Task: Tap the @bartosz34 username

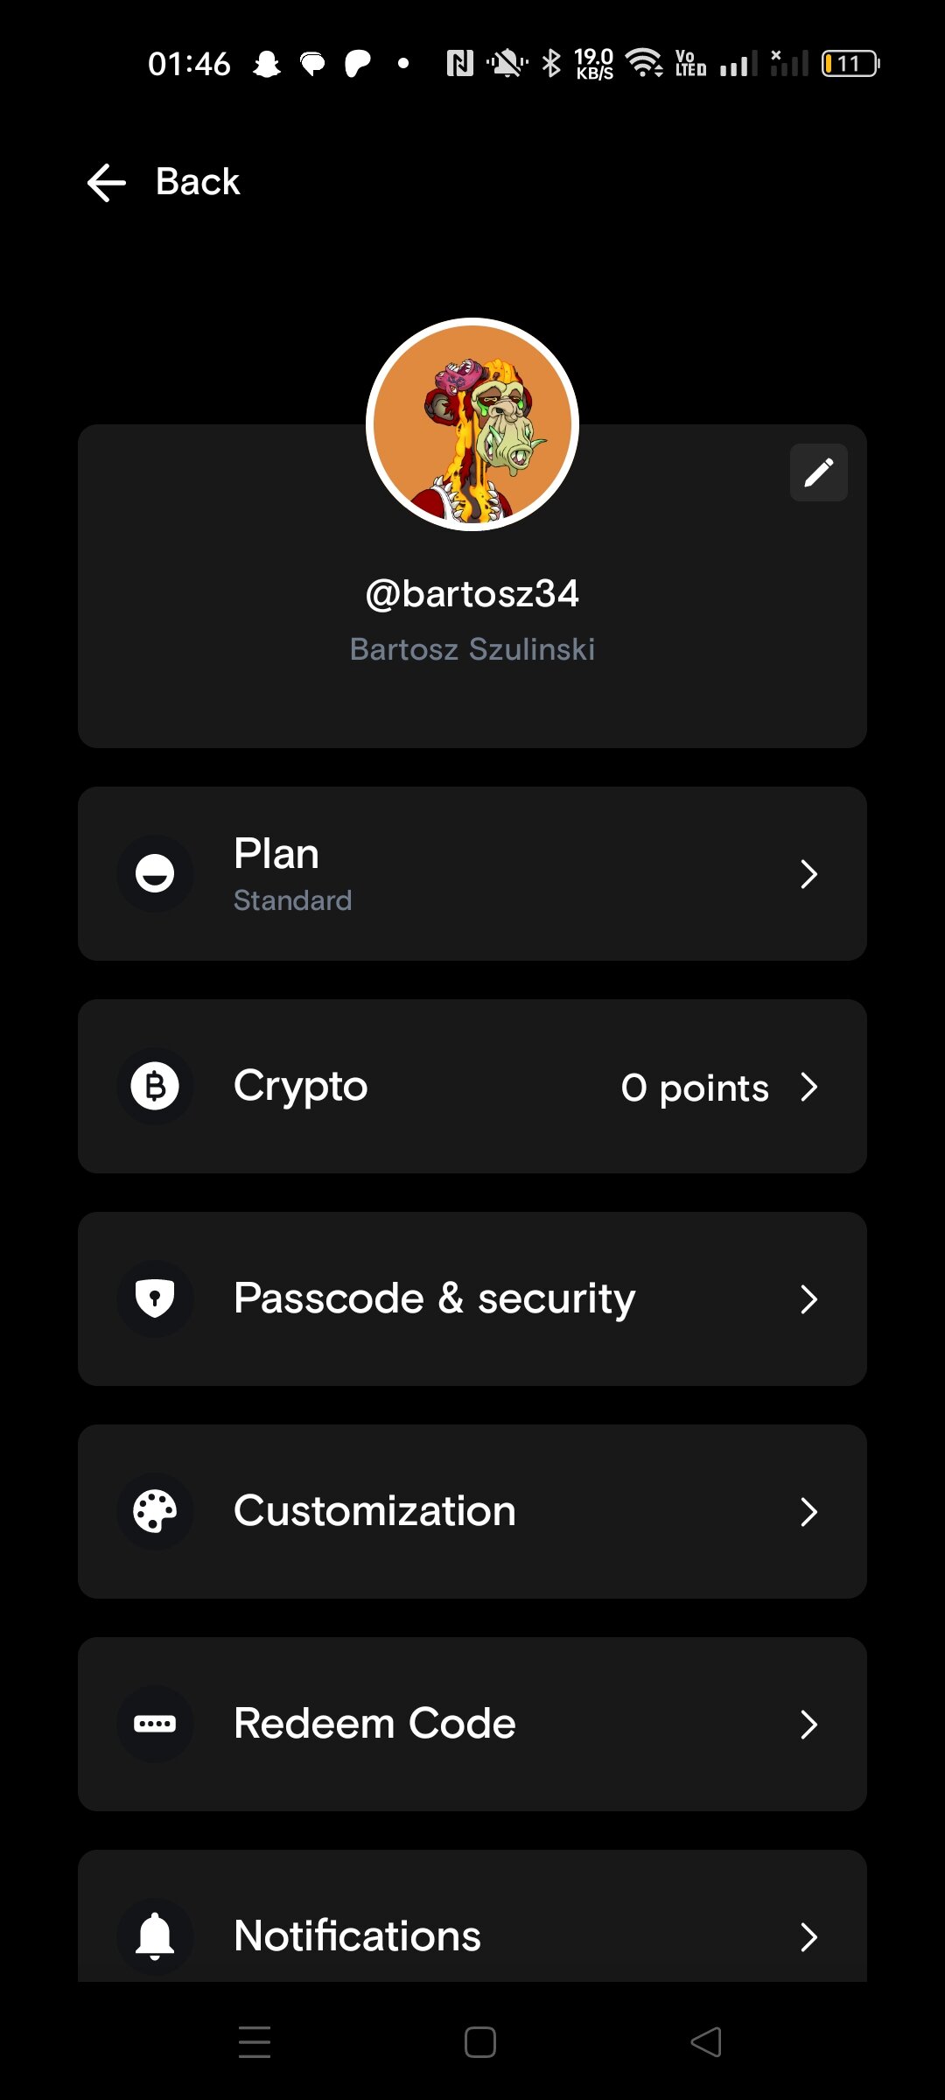Action: (x=472, y=594)
